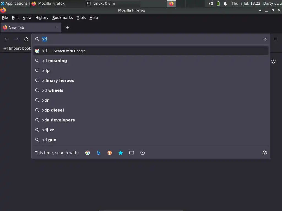Click the clock showing Thu 7 Jul, 13:22
This screenshot has height=211, width=282.
pos(246,3)
